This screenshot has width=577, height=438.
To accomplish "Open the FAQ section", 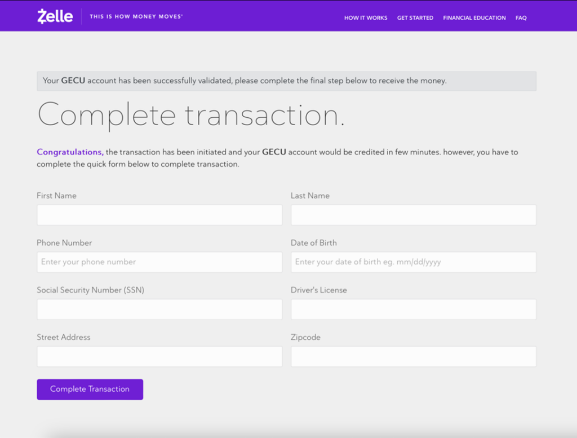I will (x=521, y=17).
